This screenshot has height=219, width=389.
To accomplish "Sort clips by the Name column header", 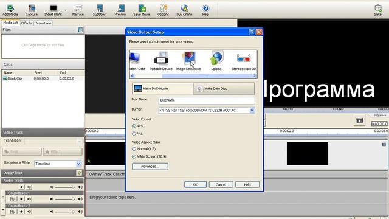I will [x=18, y=73].
